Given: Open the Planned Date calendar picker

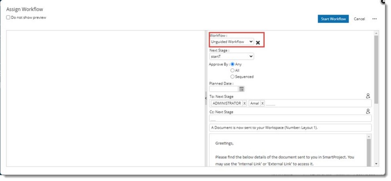Looking at the screenshot, I should [242, 89].
